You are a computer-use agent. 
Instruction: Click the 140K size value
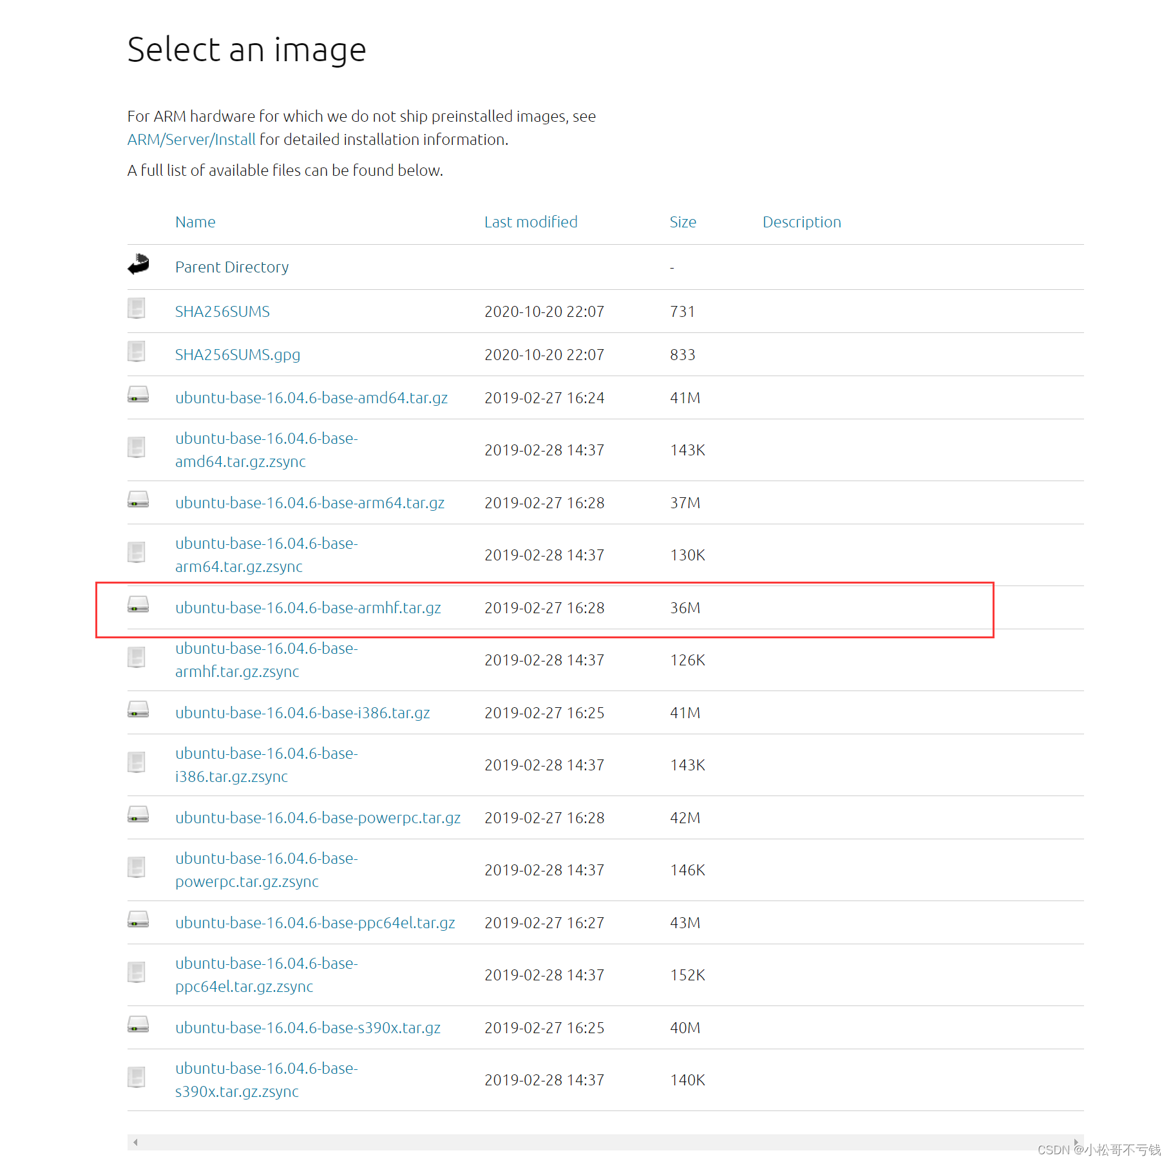click(687, 1080)
